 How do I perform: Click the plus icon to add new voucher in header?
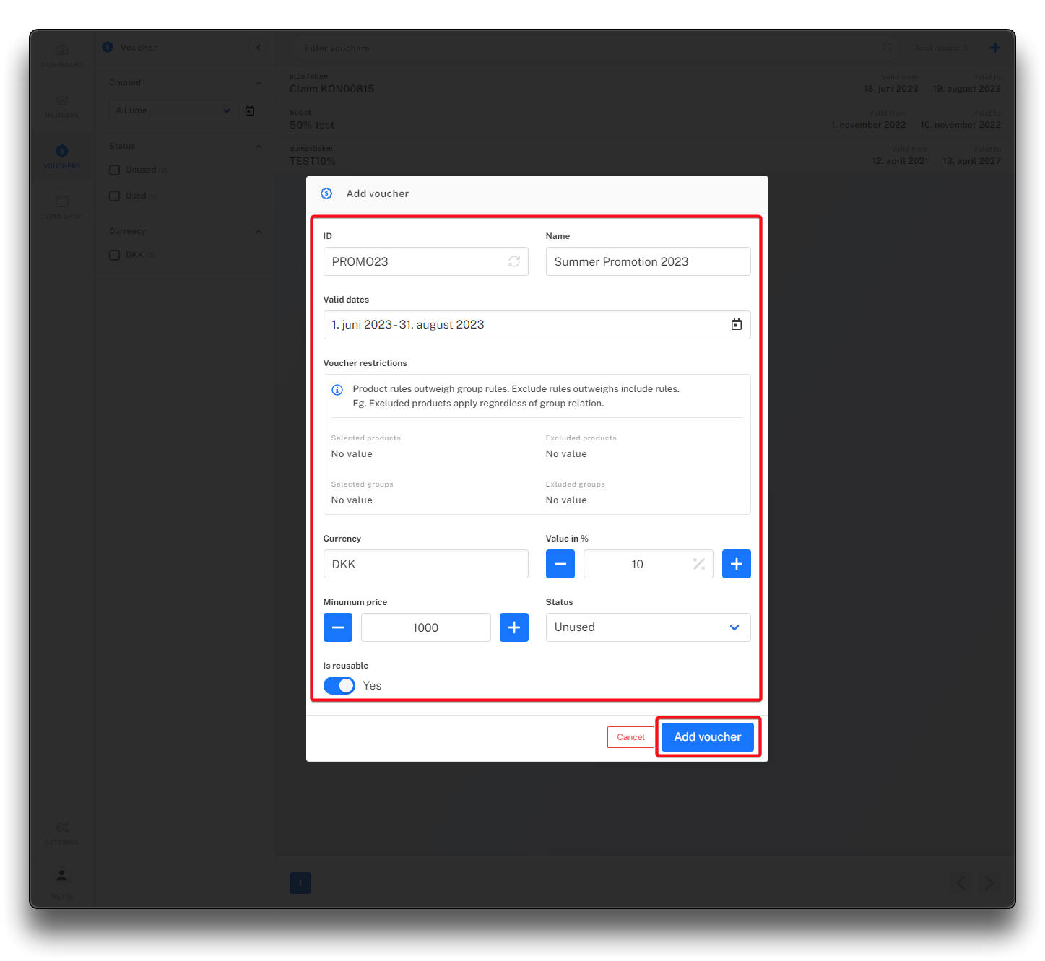994,48
